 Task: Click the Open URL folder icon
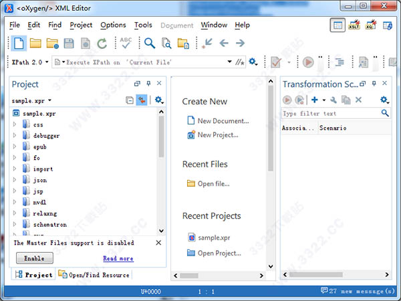[x=52, y=43]
